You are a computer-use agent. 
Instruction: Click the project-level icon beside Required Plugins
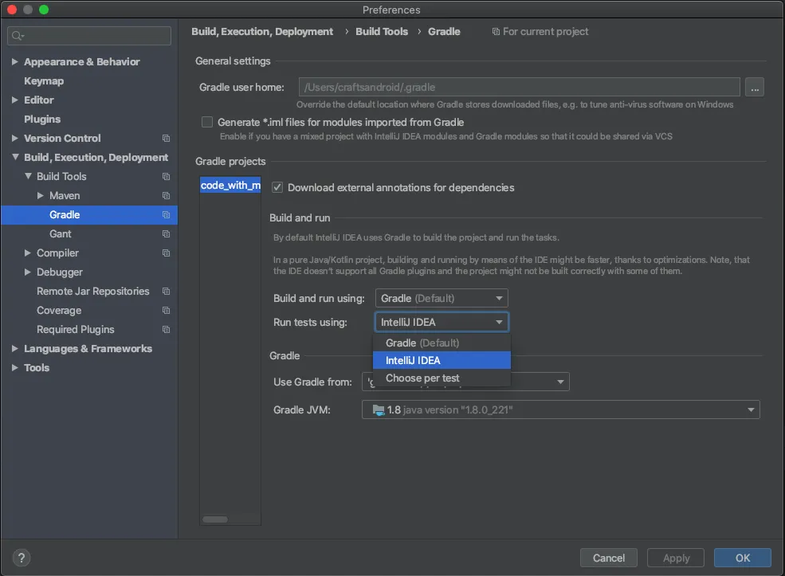click(x=166, y=330)
